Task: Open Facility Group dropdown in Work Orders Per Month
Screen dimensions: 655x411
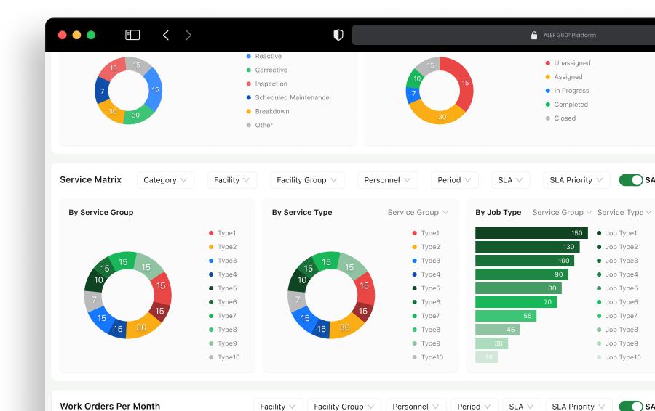Action: click(344, 407)
